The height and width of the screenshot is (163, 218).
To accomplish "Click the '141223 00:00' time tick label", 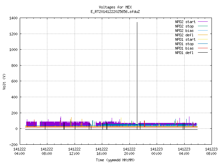I will point(157,151).
